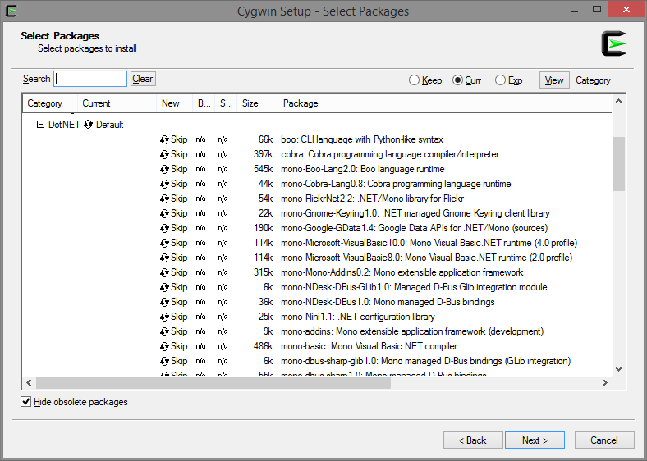Click the Size column header
Viewport: 647px width, 461px height.
coord(257,103)
